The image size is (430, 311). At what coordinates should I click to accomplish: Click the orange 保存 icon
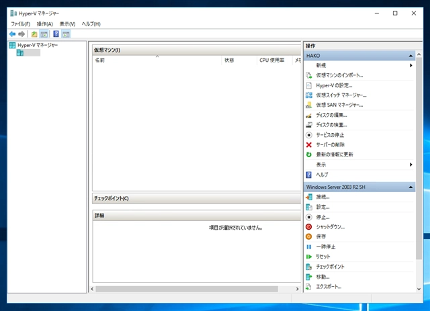309,236
